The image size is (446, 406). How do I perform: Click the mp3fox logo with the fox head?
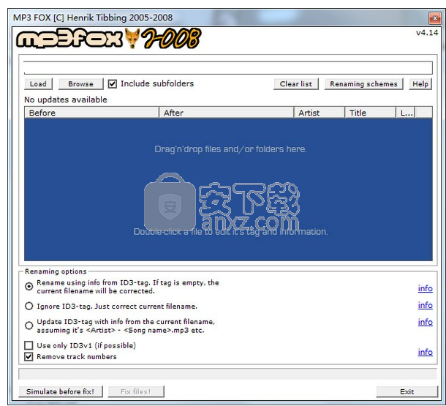(x=109, y=39)
